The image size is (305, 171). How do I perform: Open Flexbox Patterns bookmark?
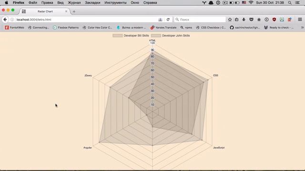(66, 28)
